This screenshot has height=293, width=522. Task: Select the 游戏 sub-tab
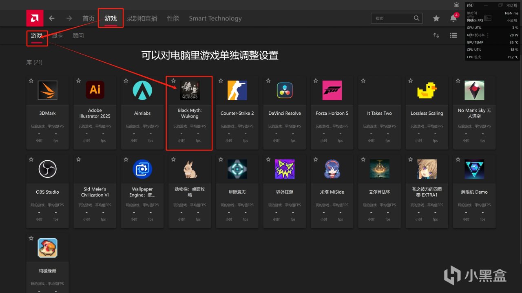coord(37,36)
